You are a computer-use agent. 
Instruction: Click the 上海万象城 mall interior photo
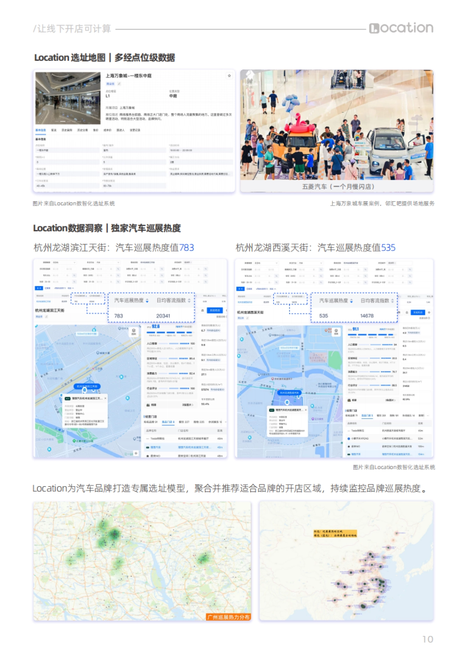(68, 98)
